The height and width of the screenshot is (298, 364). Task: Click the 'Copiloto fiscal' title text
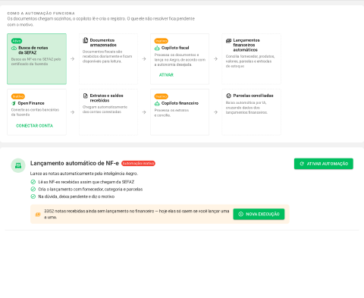175,48
